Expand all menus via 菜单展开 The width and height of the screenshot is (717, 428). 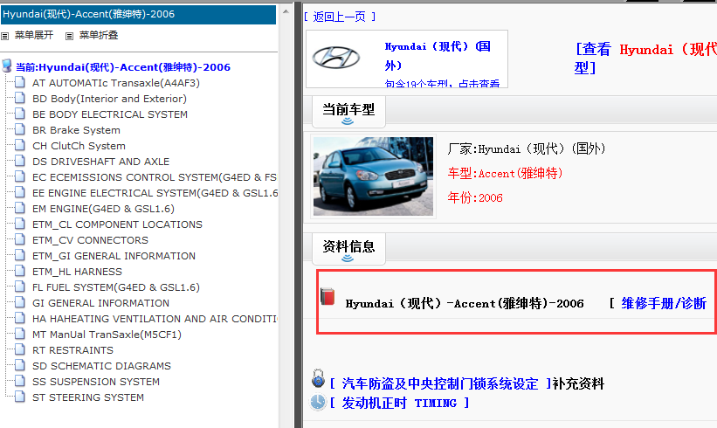click(x=34, y=35)
